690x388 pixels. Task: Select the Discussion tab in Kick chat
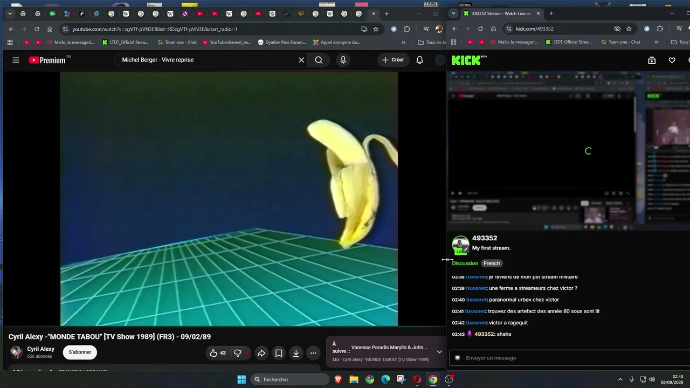tap(465, 264)
